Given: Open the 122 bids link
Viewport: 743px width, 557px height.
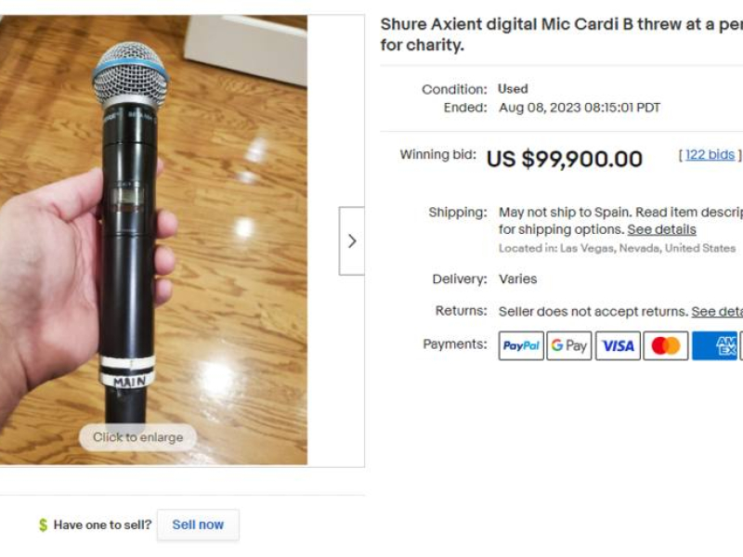Looking at the screenshot, I should [710, 155].
